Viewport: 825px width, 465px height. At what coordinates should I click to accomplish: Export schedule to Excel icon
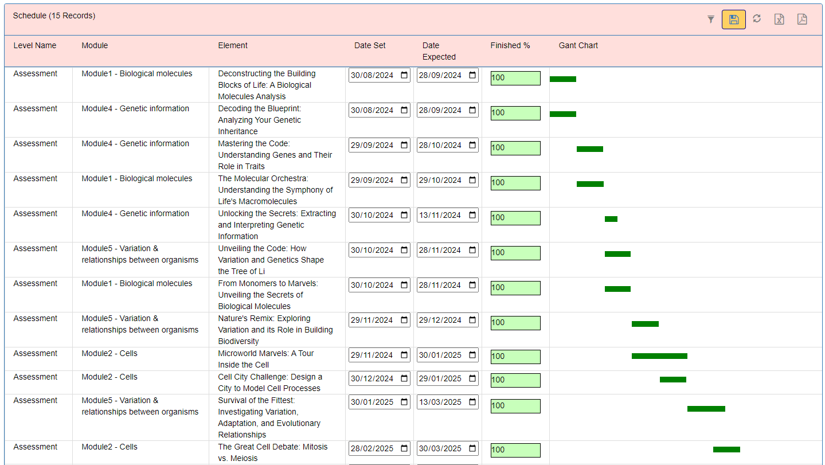(779, 19)
